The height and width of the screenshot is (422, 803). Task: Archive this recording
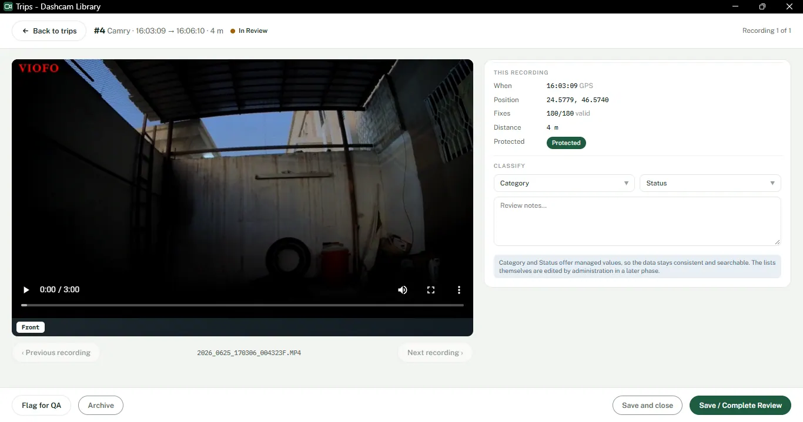[x=101, y=406]
